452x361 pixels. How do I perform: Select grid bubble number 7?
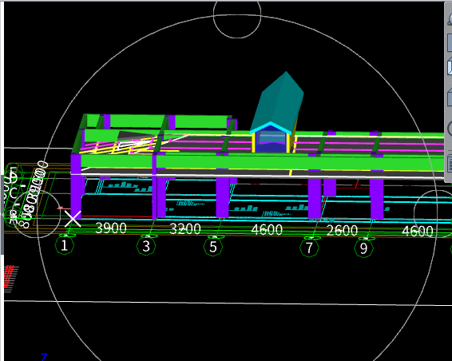(309, 248)
